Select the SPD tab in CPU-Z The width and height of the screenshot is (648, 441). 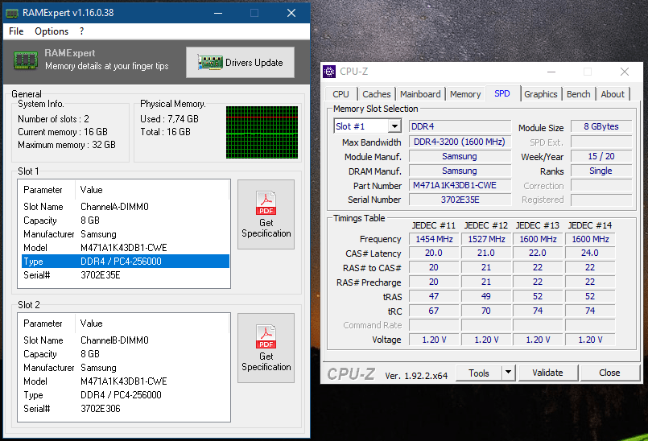point(502,93)
